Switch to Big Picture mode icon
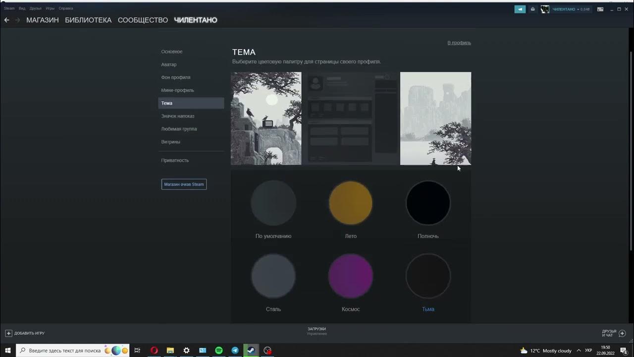 pyautogui.click(x=600, y=9)
